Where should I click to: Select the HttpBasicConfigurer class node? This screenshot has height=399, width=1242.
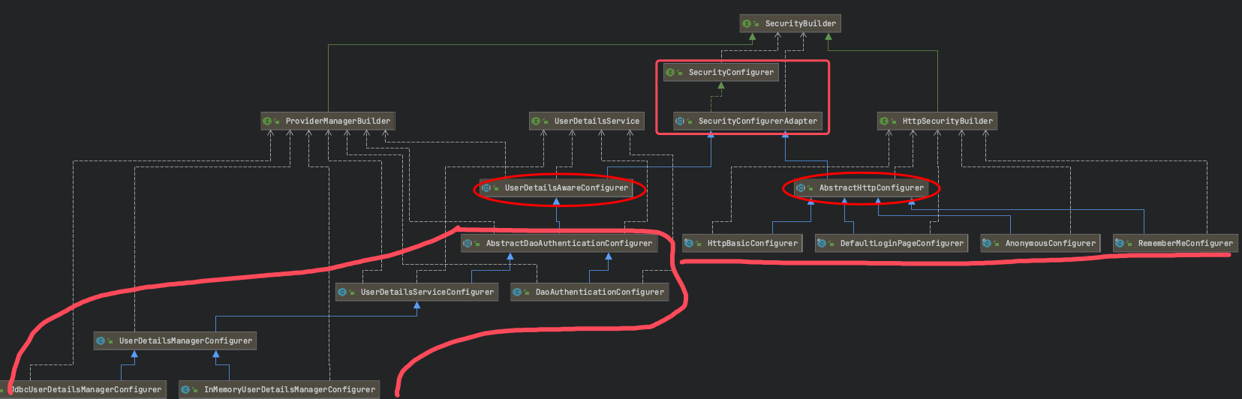[742, 243]
